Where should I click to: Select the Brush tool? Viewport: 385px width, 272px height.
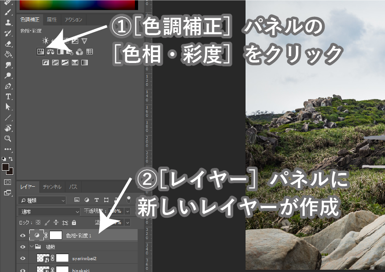8,12
